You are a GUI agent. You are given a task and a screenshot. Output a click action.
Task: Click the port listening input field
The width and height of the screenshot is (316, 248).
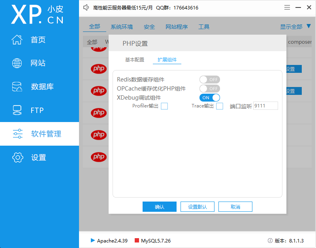point(265,106)
